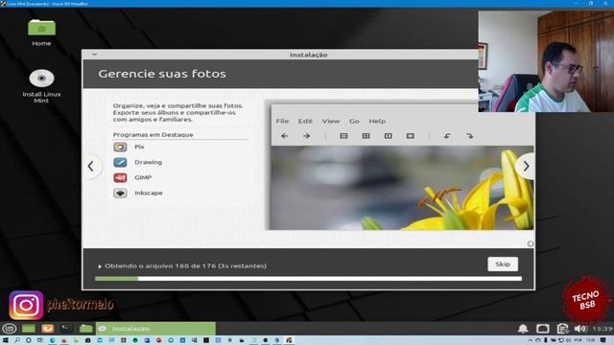Click the 15:39 panel clock
614x345 pixels.
pos(602,329)
